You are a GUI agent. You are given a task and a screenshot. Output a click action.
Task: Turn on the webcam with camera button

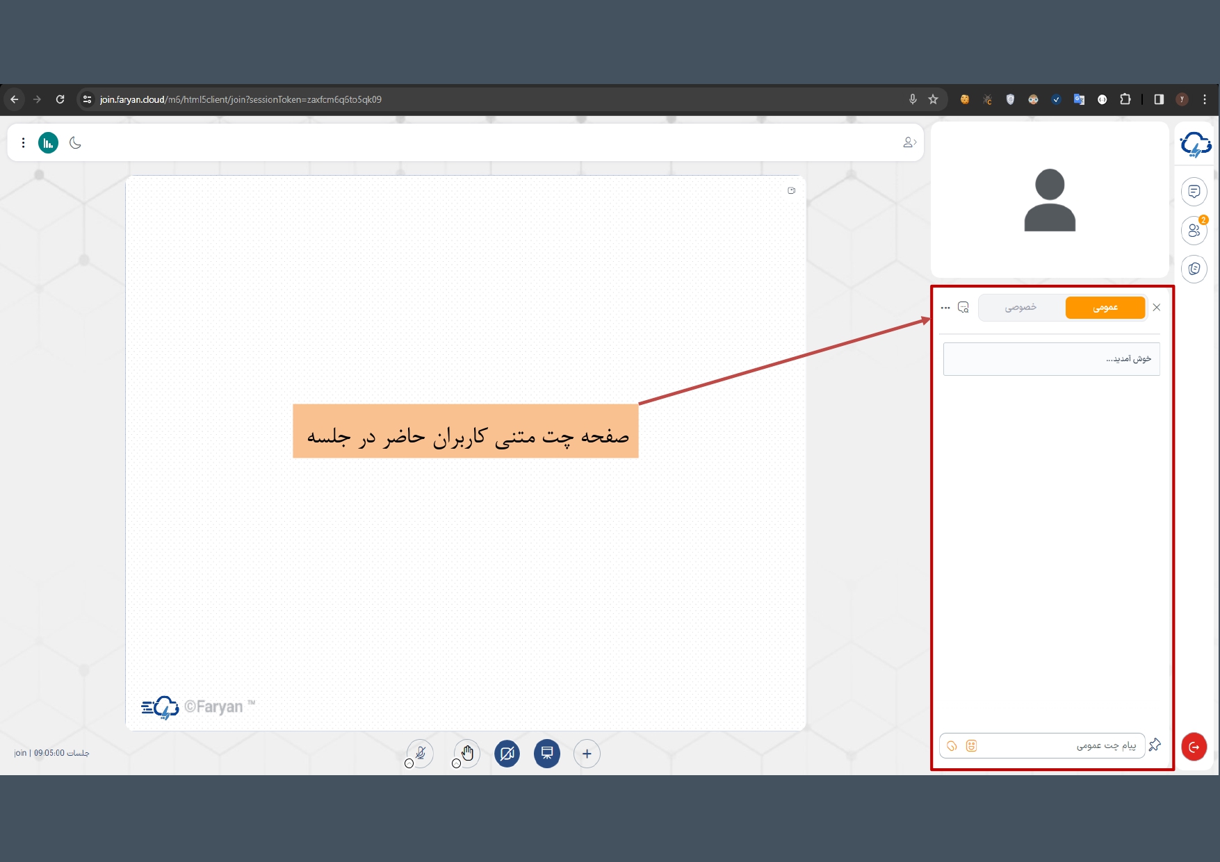tap(507, 754)
